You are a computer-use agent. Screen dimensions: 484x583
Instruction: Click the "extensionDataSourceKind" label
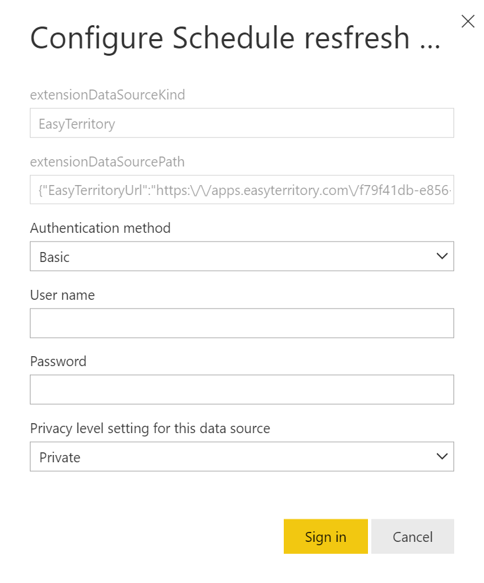[x=107, y=95]
